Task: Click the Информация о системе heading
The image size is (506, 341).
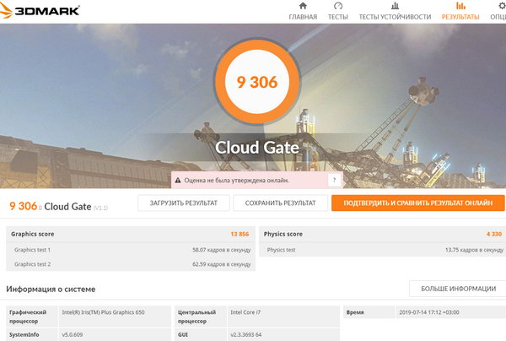Action: pos(51,289)
